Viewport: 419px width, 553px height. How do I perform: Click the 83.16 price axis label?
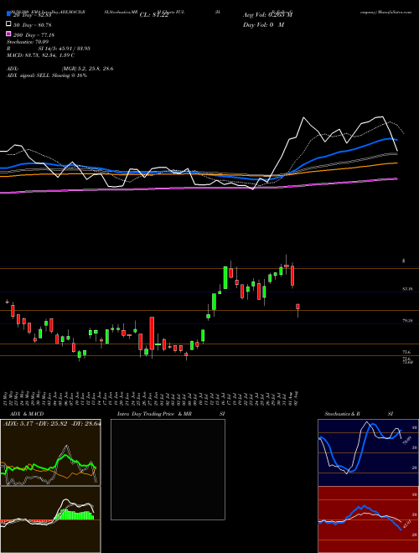(407, 289)
